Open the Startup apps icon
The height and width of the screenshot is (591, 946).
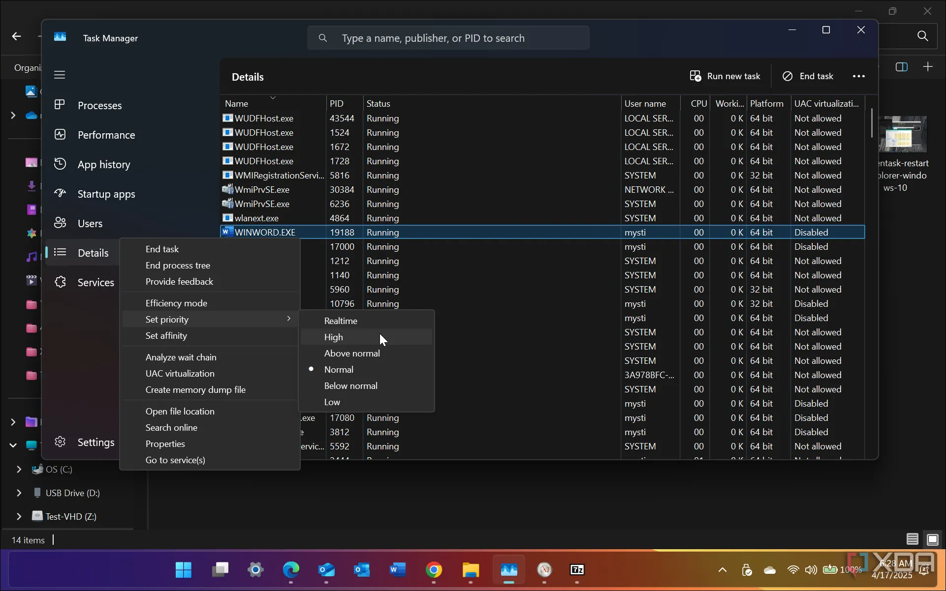tap(60, 194)
